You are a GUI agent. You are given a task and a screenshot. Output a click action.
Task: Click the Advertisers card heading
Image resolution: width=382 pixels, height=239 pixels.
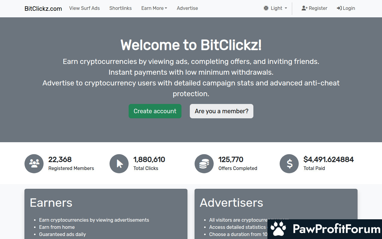coord(232,203)
